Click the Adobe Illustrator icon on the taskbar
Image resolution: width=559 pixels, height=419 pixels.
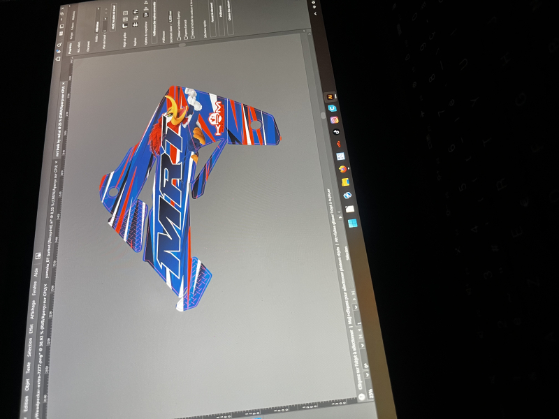pos(330,96)
